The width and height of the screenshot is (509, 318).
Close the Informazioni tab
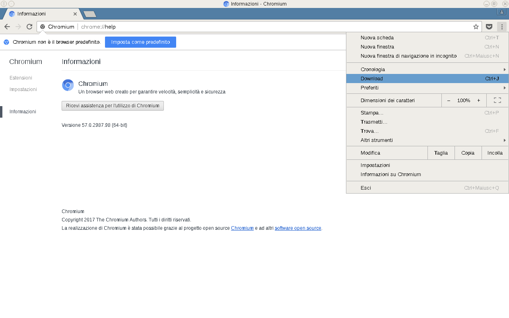[x=75, y=14]
